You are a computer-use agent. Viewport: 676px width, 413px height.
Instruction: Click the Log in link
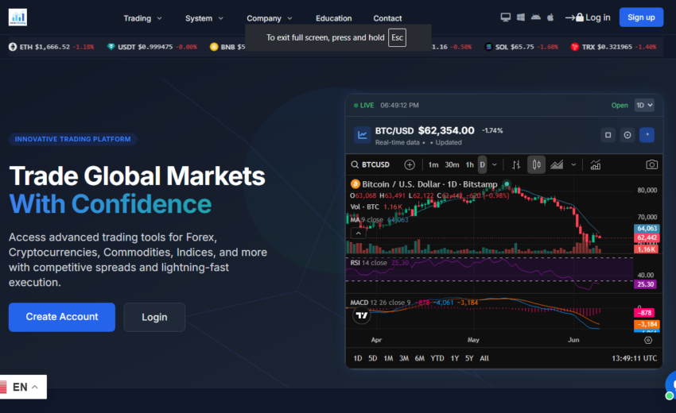click(588, 17)
